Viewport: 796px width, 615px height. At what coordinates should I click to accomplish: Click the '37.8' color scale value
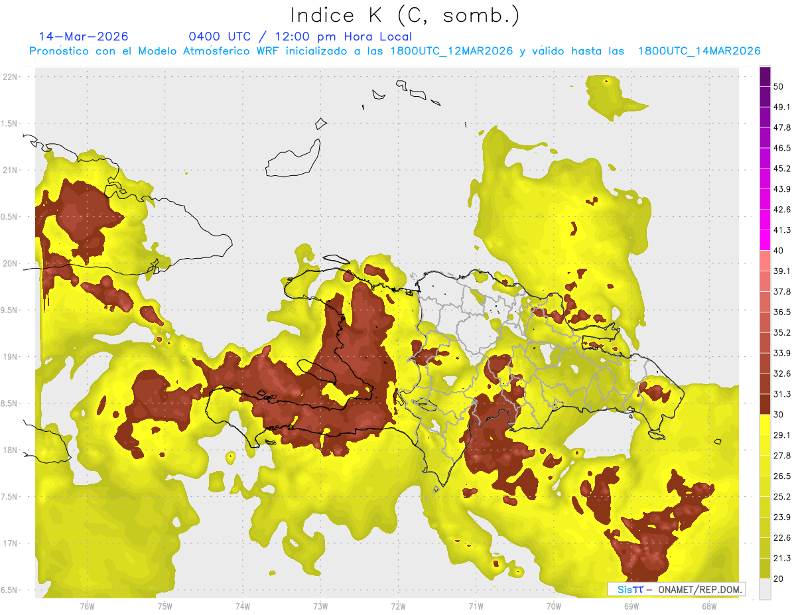[782, 291]
